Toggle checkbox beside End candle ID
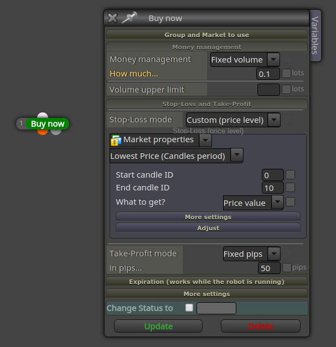Screen dimensions: 336x347 pyautogui.click(x=291, y=188)
